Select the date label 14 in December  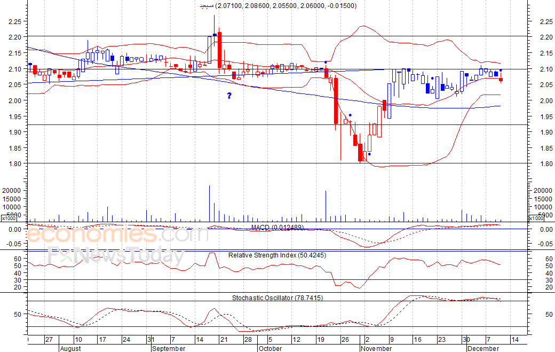point(514,340)
